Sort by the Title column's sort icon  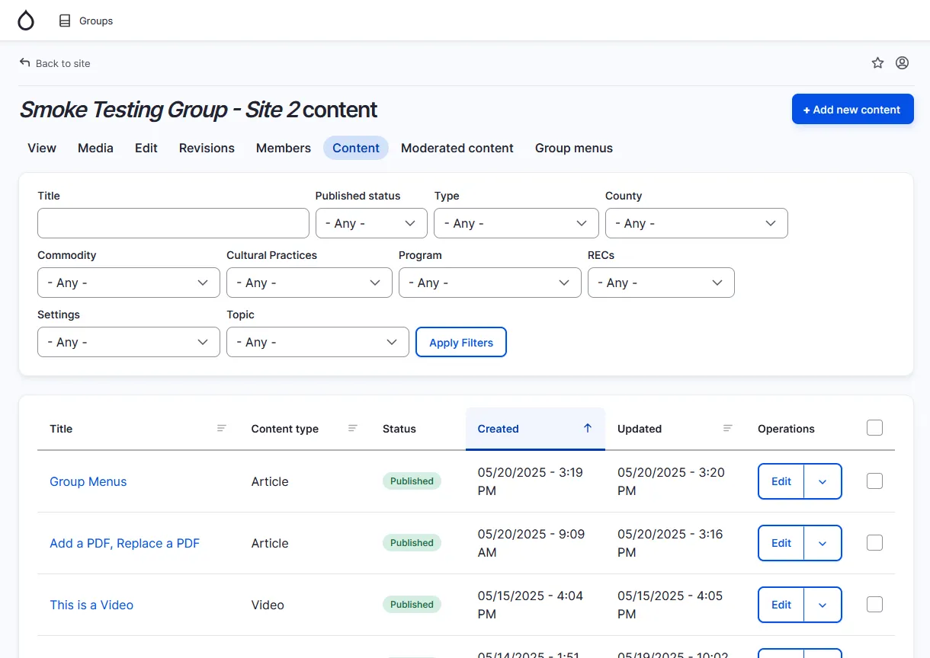coord(222,429)
